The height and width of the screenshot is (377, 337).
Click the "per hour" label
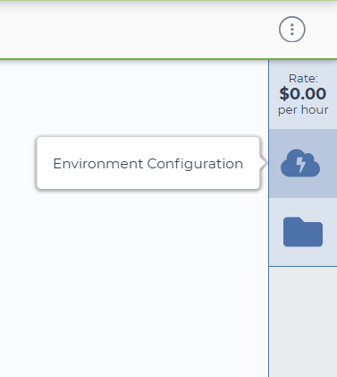(303, 110)
